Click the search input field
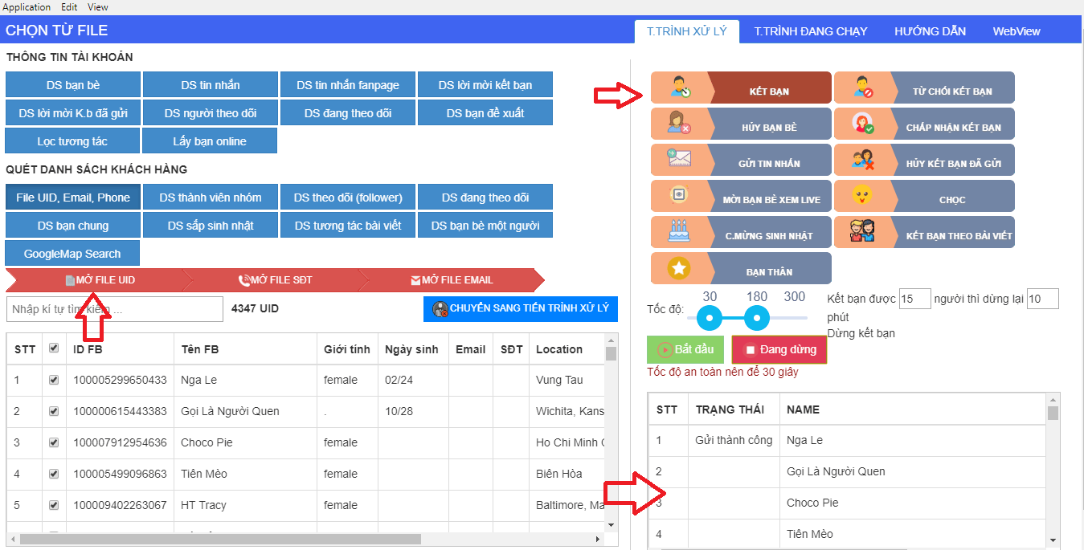The image size is (1084, 550). point(114,309)
